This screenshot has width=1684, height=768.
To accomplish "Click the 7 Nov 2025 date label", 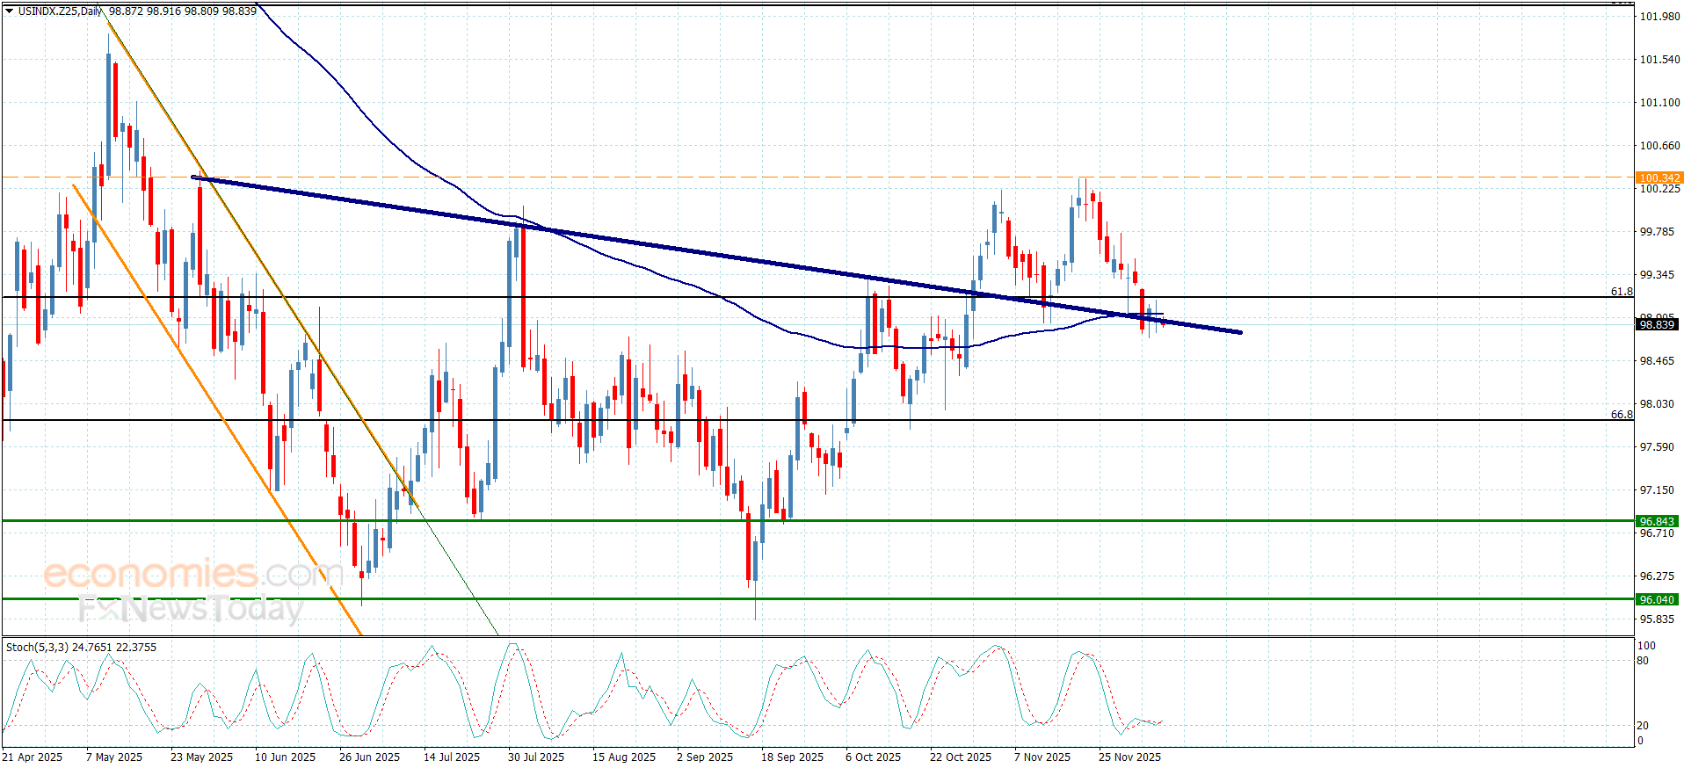I will [1042, 757].
